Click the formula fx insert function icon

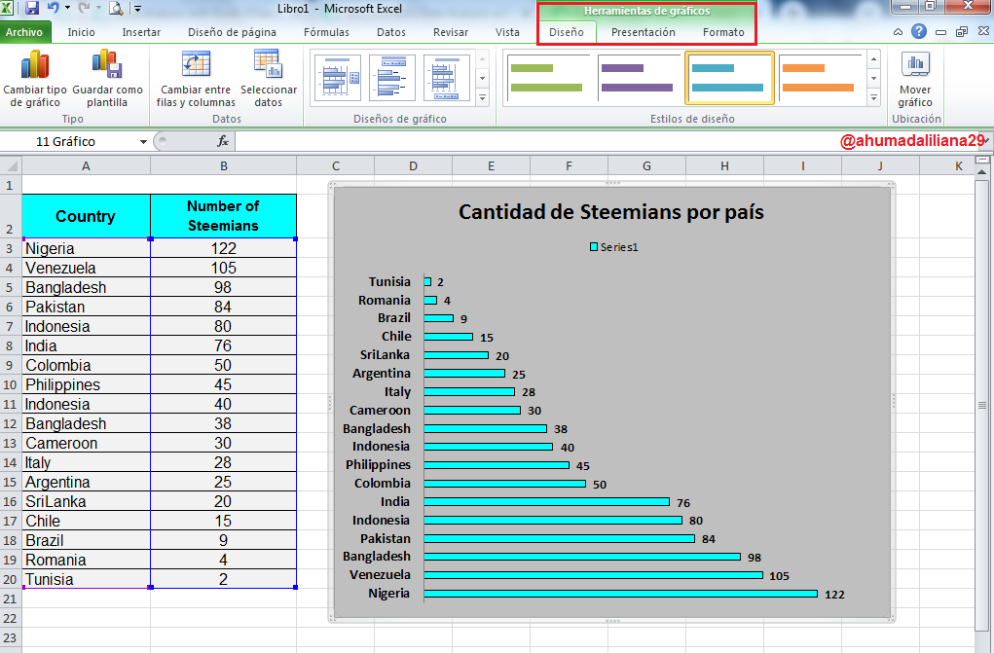coord(223,141)
